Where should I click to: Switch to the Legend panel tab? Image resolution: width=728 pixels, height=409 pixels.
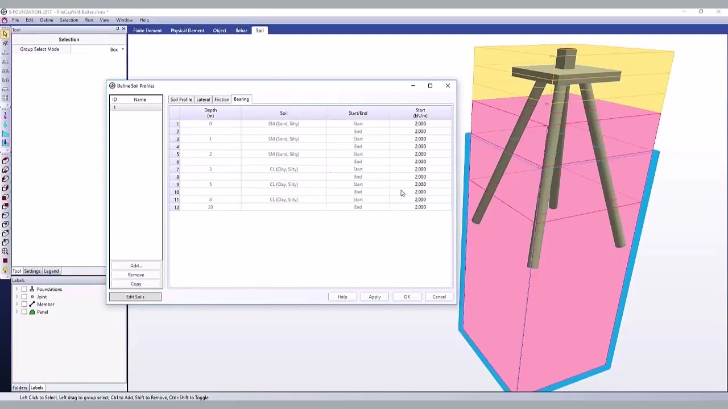[51, 271]
